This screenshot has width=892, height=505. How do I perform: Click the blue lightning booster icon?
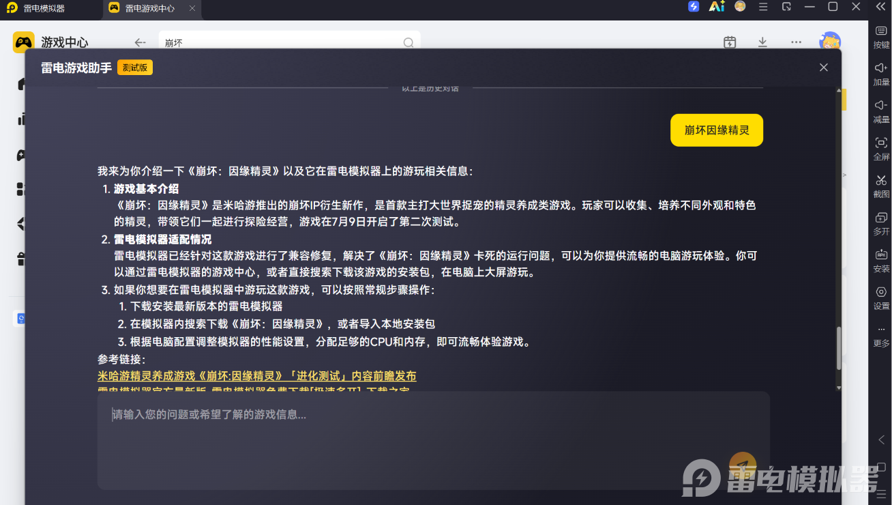tap(694, 7)
